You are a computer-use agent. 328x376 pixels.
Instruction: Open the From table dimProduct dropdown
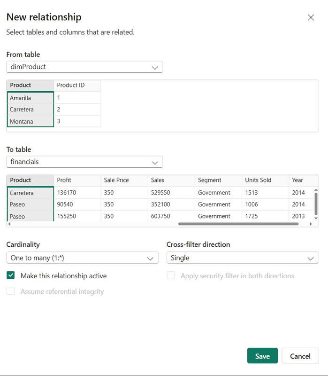point(84,67)
